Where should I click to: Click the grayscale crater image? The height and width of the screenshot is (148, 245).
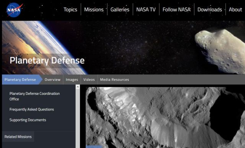pos(165,117)
